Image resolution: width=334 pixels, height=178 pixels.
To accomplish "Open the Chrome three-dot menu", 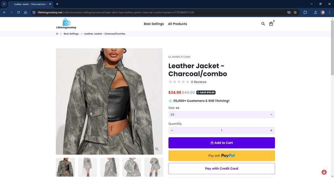I will (330, 12).
